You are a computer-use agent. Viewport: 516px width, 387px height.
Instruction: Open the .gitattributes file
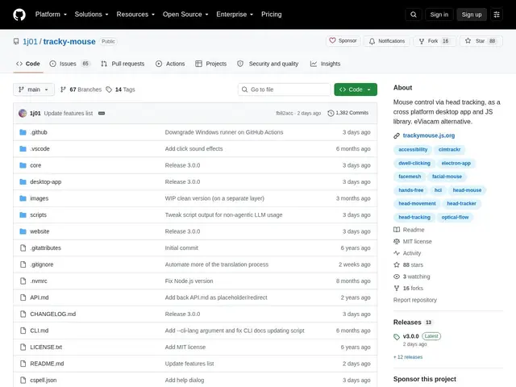(x=45, y=248)
